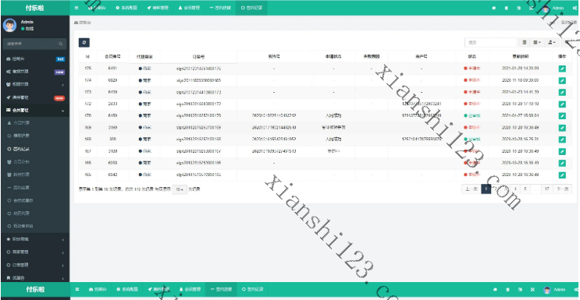Click the 已审核 status in row ID 170
Viewport: 580px width, 300px height.
pos(472,115)
